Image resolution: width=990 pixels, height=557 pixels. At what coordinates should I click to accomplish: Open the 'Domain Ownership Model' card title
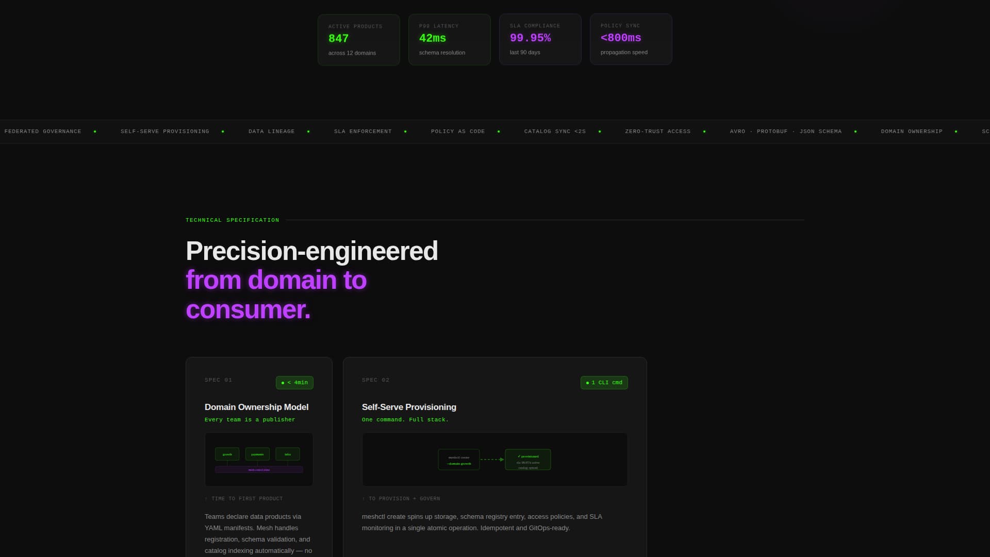coord(257,407)
